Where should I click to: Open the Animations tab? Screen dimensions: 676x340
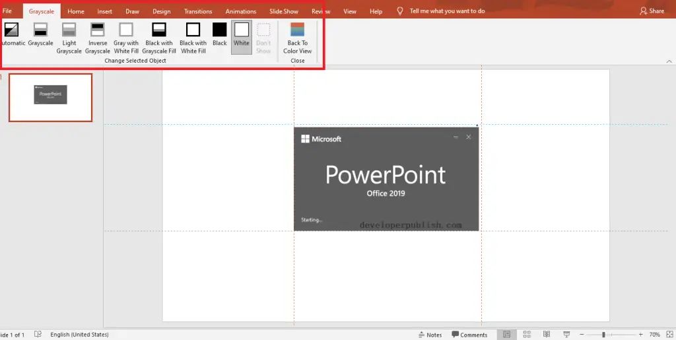tap(240, 11)
